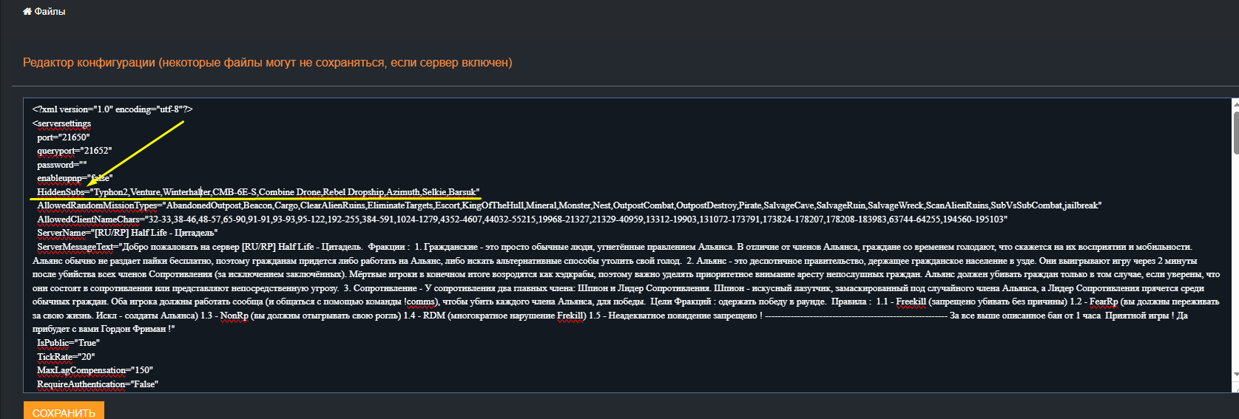Click the ServerMessageText attribute name
1239x419 pixels.
(x=76, y=247)
